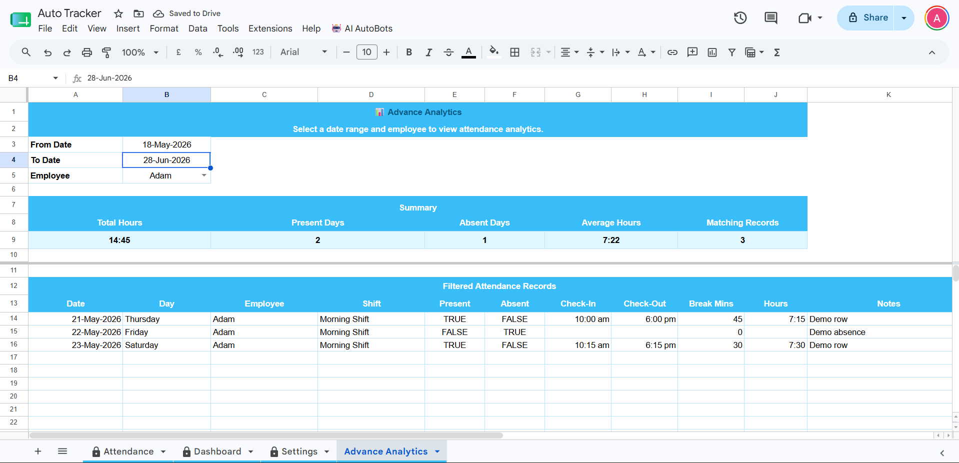Decrease decimal places icon

coord(218,52)
